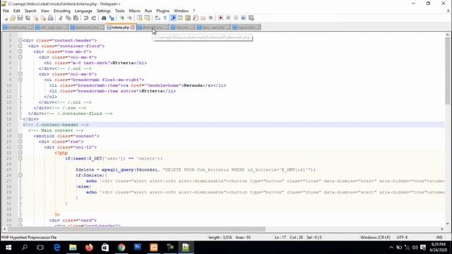Click the horizontal scrollbar right arrow
Screen dimensions: 452x254
tap(442, 229)
